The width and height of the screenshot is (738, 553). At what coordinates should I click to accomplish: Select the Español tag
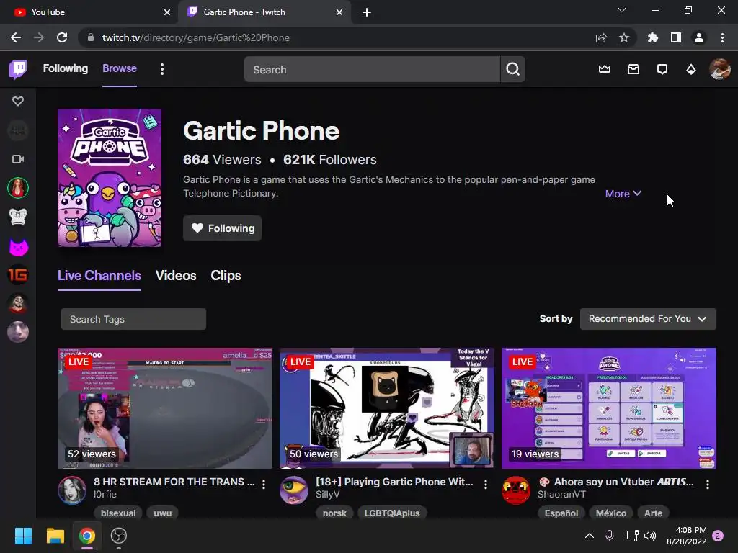point(561,513)
